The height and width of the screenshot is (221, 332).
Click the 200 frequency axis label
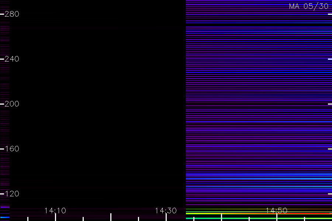pyautogui.click(x=12, y=104)
